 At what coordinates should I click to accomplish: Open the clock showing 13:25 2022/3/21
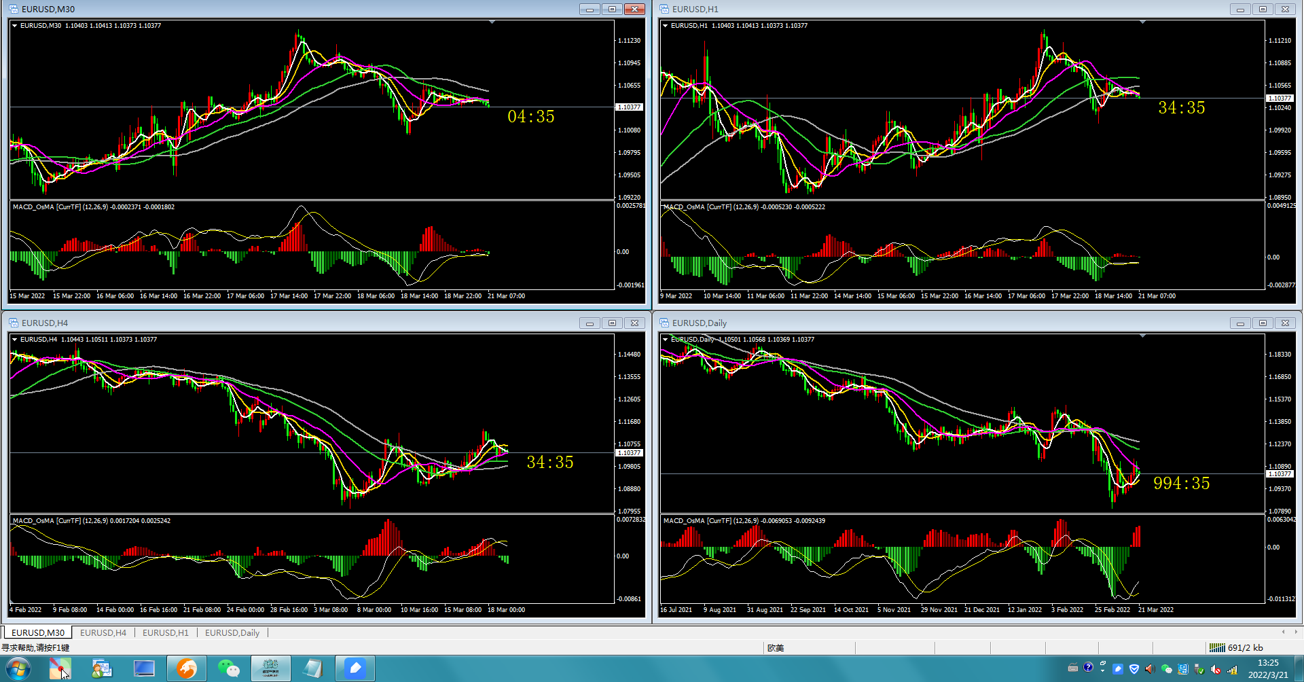(x=1268, y=669)
